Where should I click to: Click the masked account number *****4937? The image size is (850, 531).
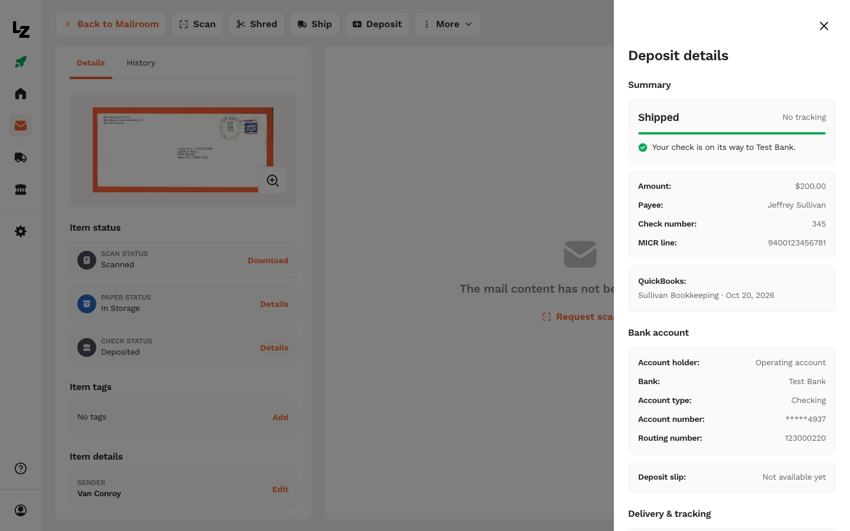pyautogui.click(x=806, y=419)
